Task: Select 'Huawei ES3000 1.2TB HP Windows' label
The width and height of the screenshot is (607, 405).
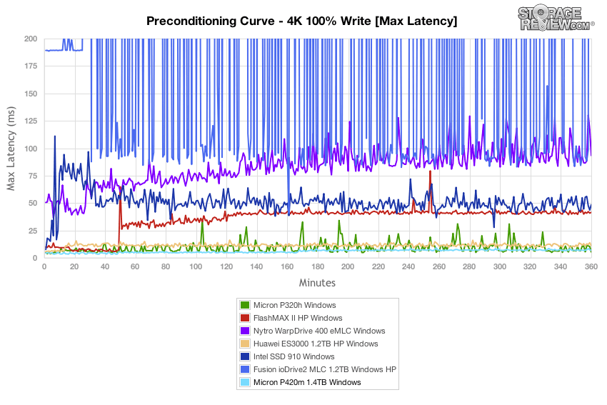Action: tap(316, 344)
